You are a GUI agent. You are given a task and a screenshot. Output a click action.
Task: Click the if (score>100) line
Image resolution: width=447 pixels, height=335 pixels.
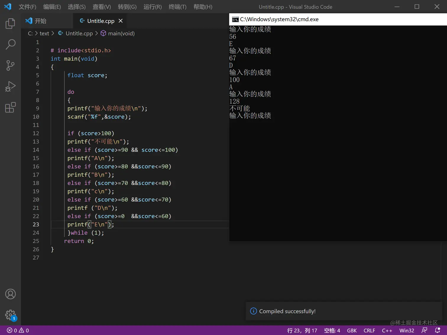91,133
